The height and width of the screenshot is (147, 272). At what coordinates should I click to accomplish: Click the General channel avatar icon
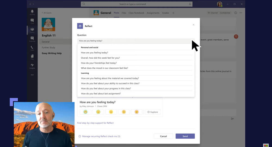coord(96,13)
